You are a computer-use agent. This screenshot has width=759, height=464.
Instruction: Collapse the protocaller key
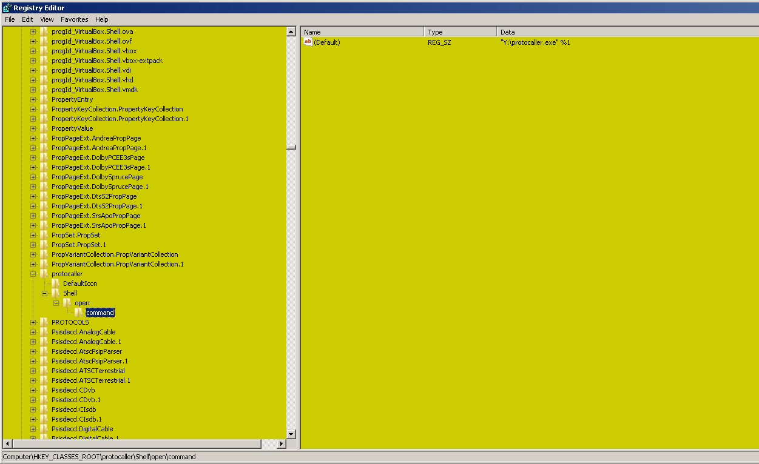33,274
